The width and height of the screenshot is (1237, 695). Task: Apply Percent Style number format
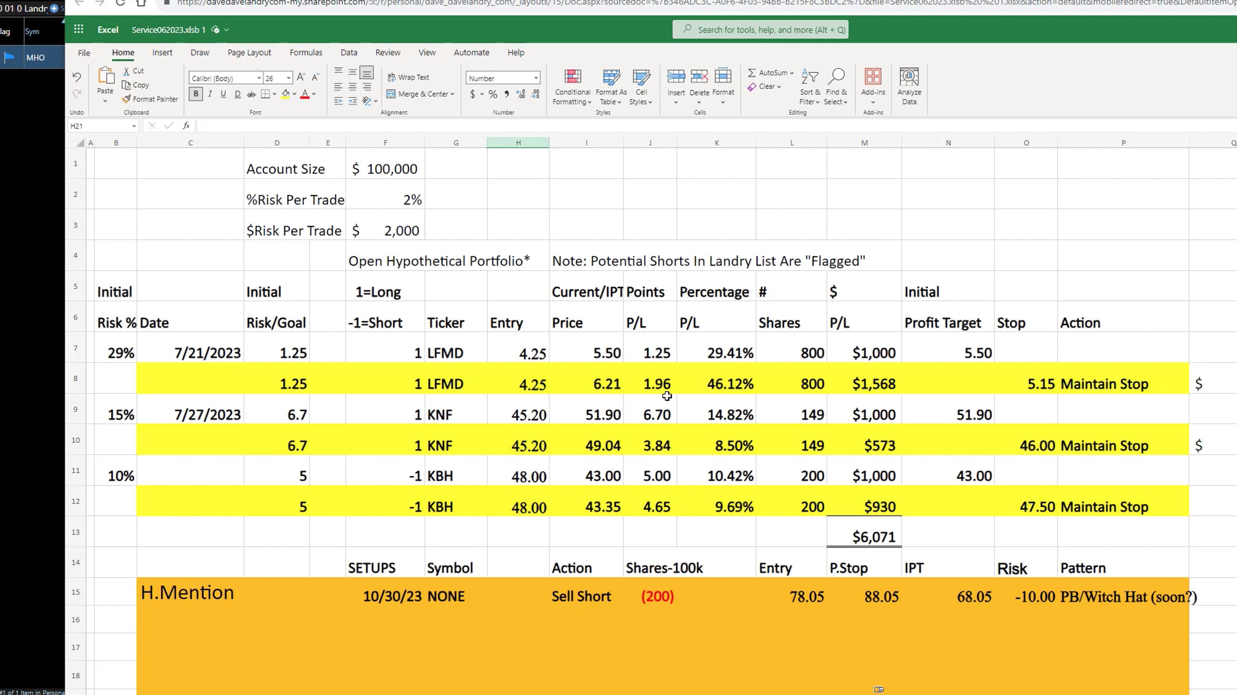[x=493, y=94]
